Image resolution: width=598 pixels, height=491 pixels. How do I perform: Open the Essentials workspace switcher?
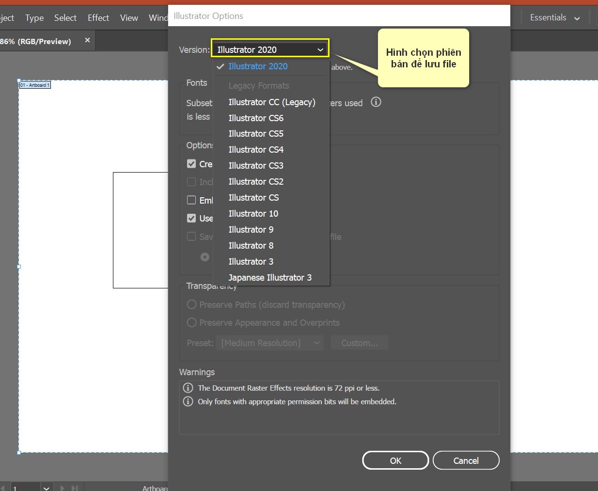pos(555,17)
